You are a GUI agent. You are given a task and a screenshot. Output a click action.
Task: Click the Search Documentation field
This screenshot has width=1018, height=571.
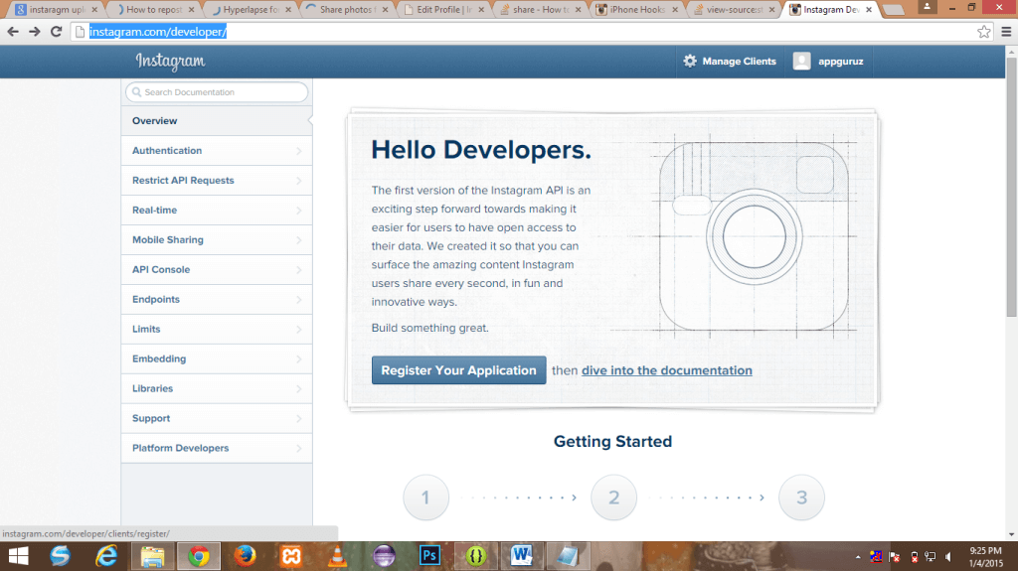pyautogui.click(x=217, y=92)
